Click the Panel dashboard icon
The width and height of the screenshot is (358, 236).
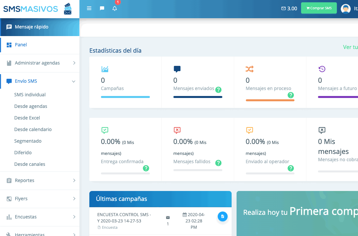(9, 45)
